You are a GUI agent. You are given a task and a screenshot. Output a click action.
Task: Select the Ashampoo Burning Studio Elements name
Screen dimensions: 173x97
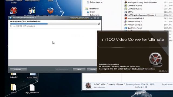[142, 2]
